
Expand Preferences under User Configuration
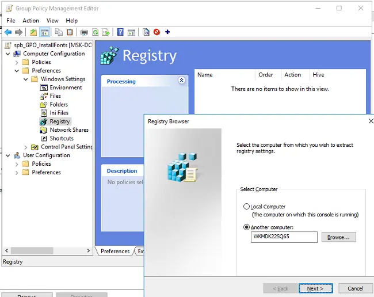17,173
